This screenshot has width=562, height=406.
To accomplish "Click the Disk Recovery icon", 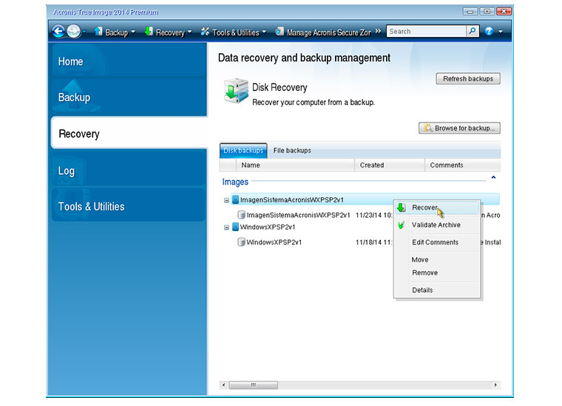I will tap(235, 91).
